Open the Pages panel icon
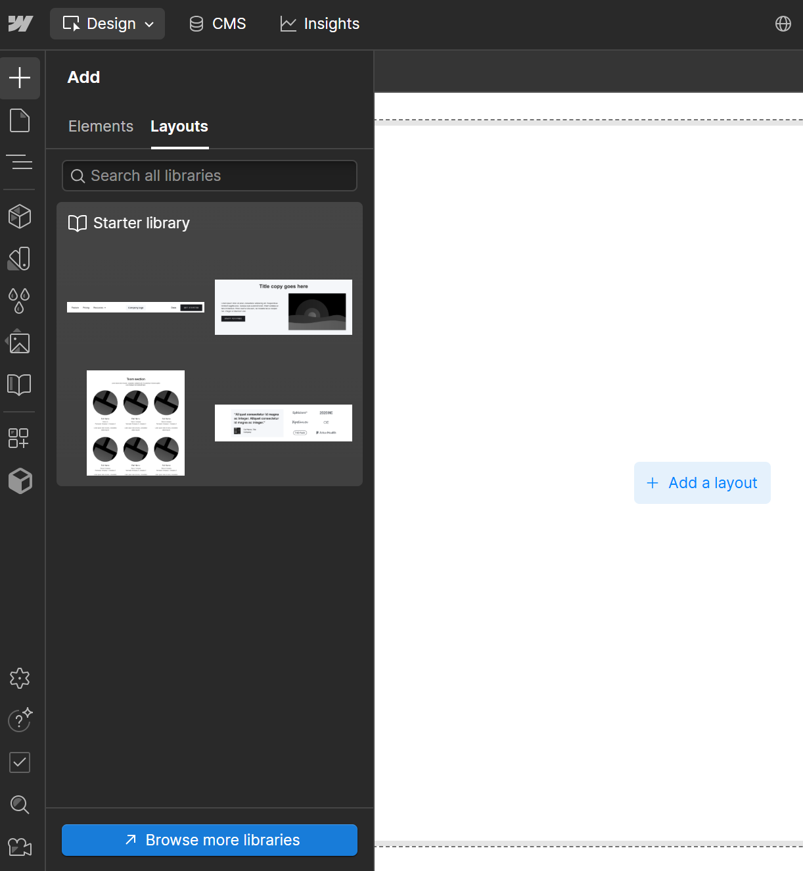The width and height of the screenshot is (803, 871). (x=20, y=120)
